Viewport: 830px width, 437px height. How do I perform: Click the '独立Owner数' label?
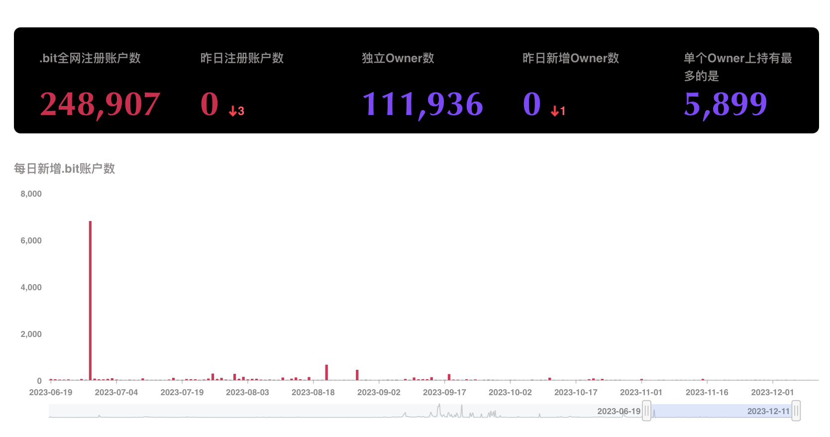click(398, 58)
